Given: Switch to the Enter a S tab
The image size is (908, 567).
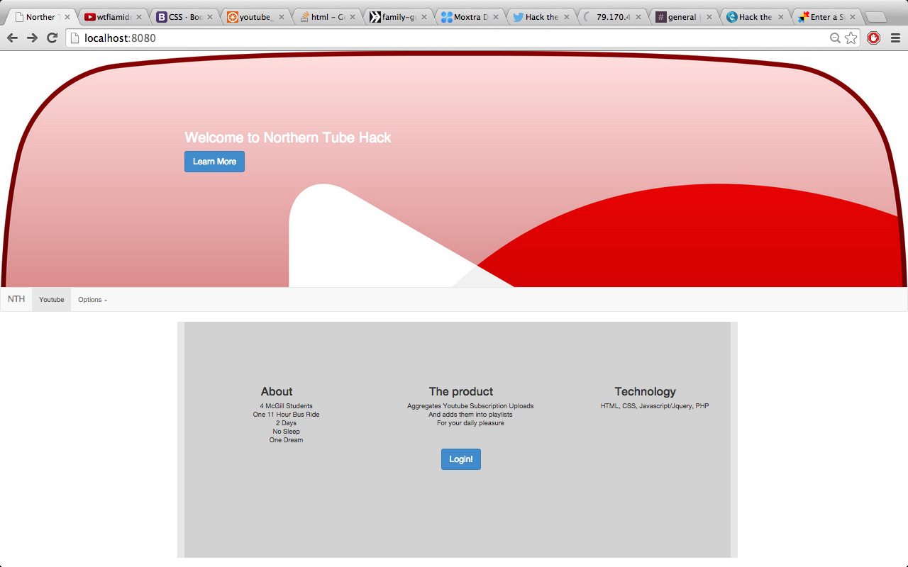Looking at the screenshot, I should tap(827, 17).
